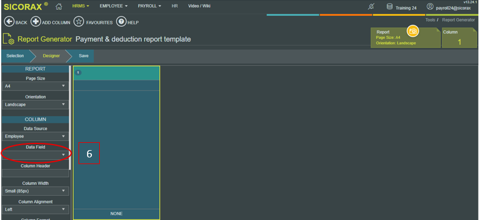The image size is (479, 220).
Task: Click the payroll24@sicorax user name
Action: [x=453, y=8]
